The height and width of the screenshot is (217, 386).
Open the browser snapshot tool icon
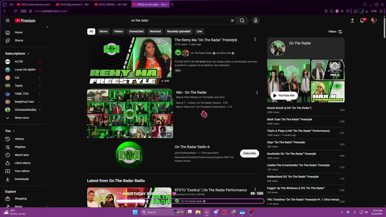331,11
